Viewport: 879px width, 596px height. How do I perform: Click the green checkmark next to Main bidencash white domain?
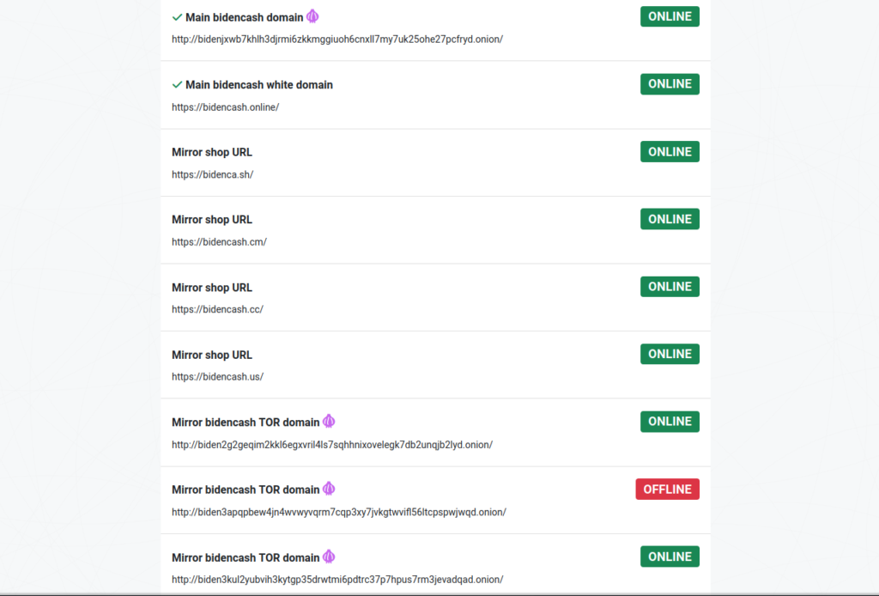click(x=177, y=85)
